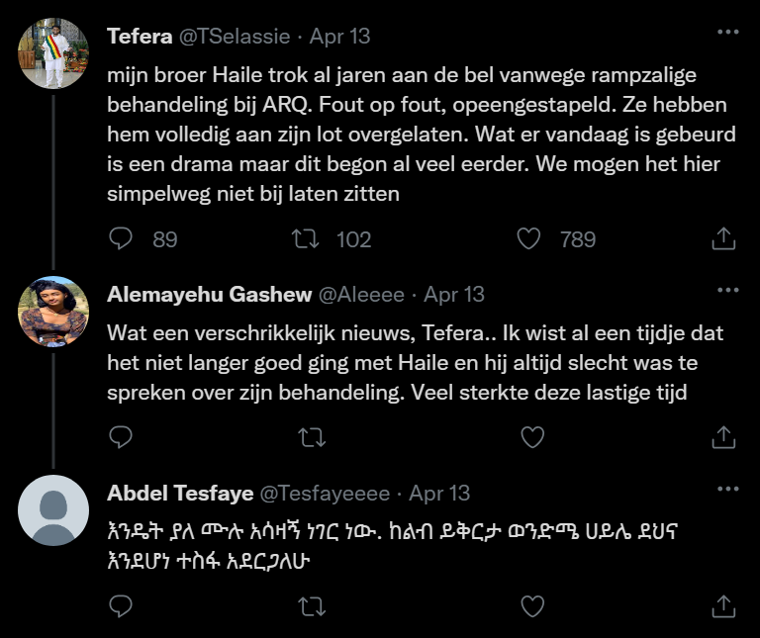The height and width of the screenshot is (638, 760).
Task: Open Tefera's profile picture
Action: (54, 54)
